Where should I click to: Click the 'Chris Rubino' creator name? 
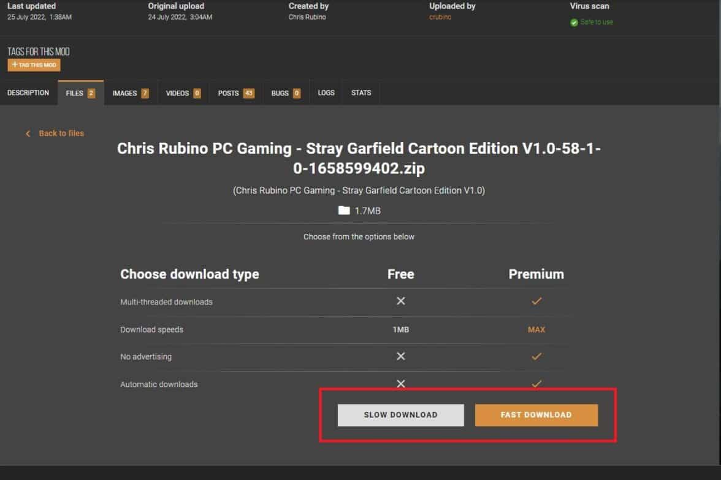click(x=307, y=17)
